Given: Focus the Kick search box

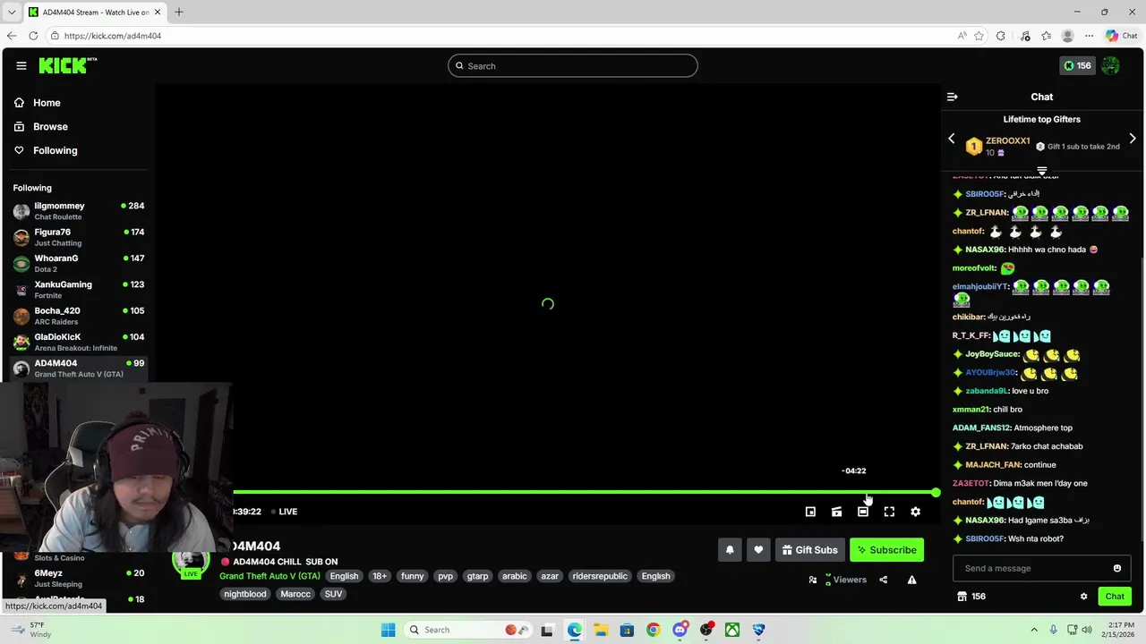Looking at the screenshot, I should coord(573,65).
